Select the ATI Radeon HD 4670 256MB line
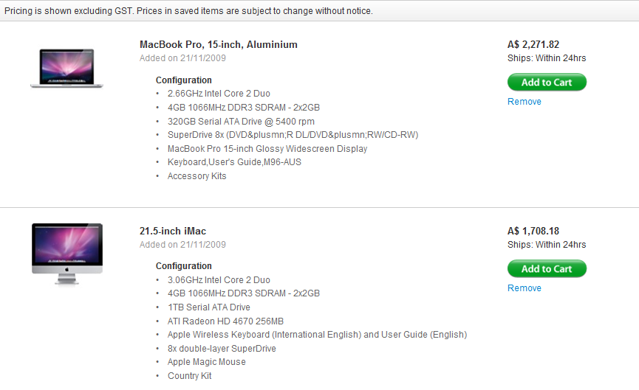 pos(225,321)
